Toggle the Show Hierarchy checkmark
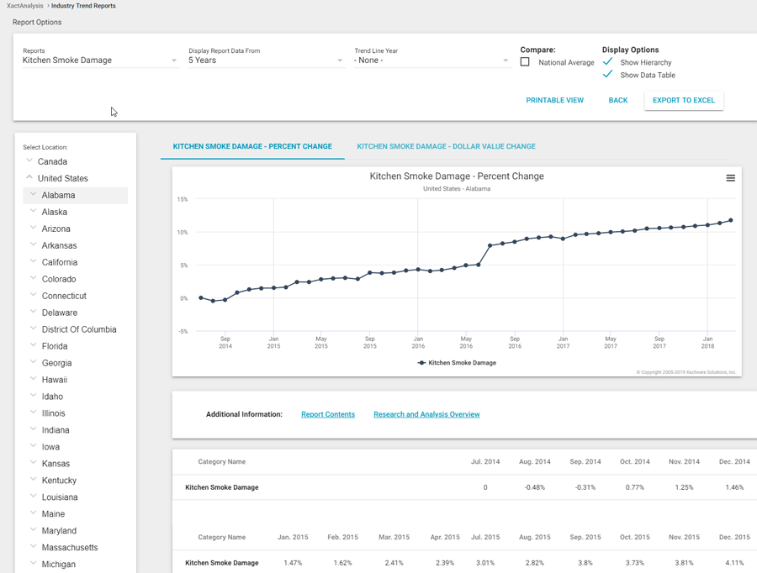The width and height of the screenshot is (757, 573). (x=607, y=62)
